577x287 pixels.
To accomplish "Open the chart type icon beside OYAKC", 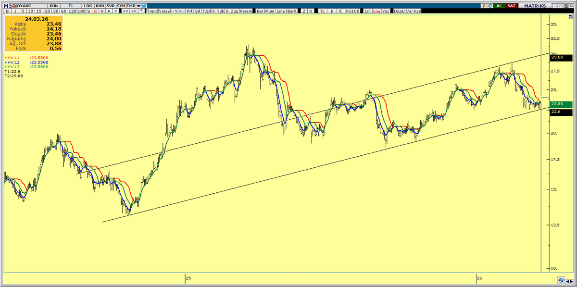I will pyautogui.click(x=13, y=5).
